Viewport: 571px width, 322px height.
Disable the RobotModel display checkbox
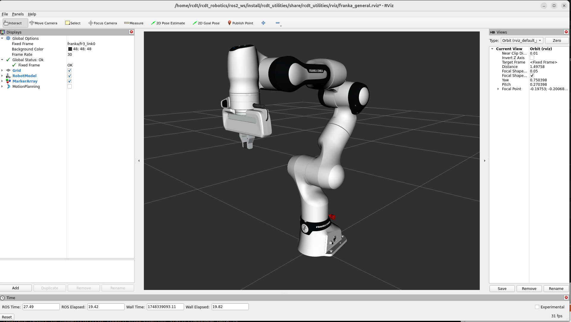tap(70, 76)
